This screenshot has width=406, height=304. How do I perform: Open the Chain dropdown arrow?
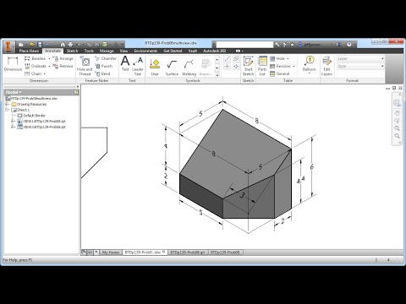(x=45, y=73)
